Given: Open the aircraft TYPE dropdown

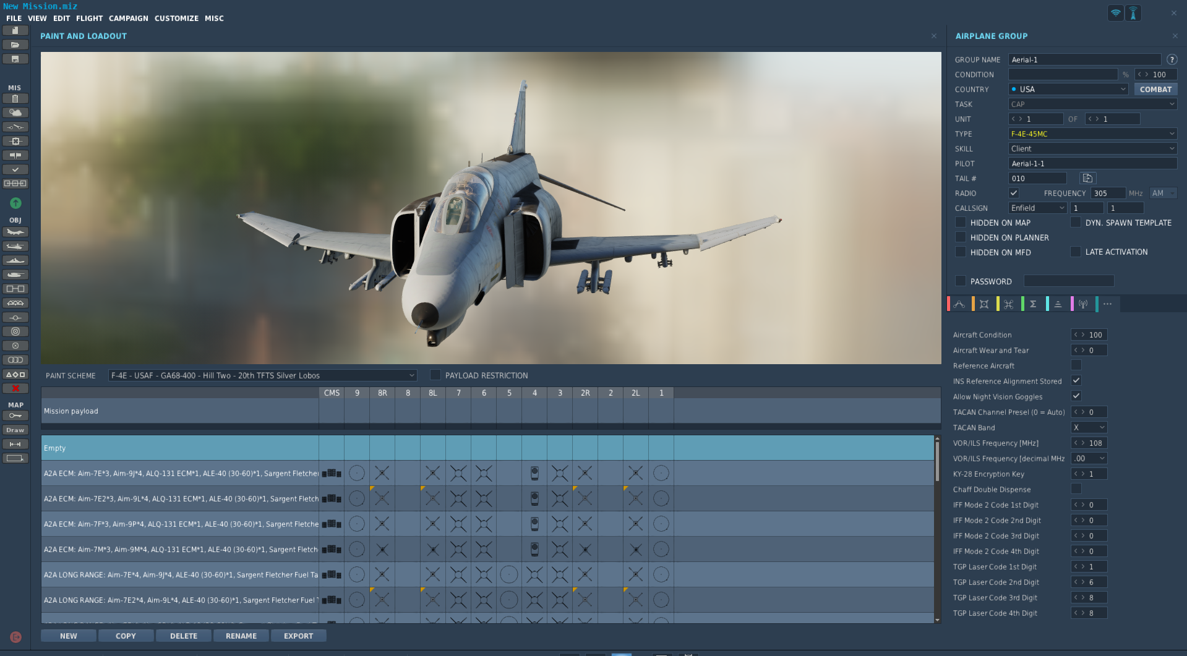Looking at the screenshot, I should click(x=1092, y=134).
